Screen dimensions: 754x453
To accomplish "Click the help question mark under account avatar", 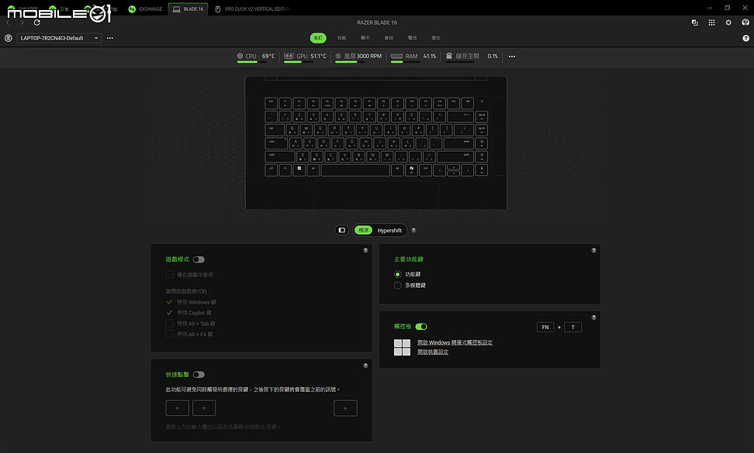I will pos(745,39).
